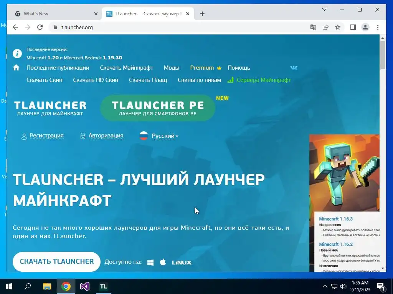393x294 pixels.
Task: Select the TLauncher browser tab
Action: point(147,14)
